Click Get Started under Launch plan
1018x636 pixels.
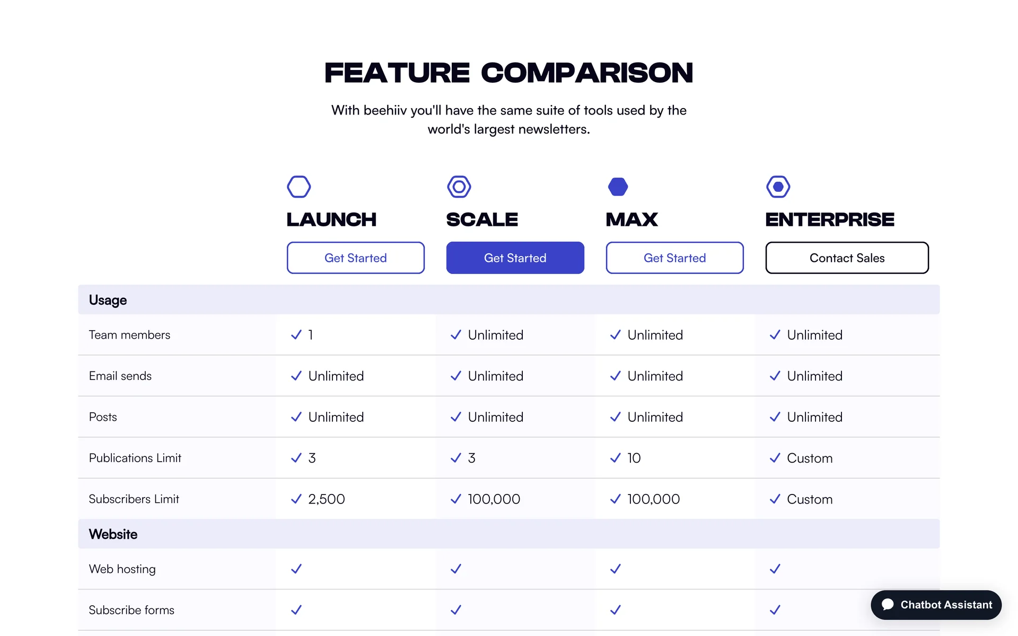pyautogui.click(x=355, y=258)
